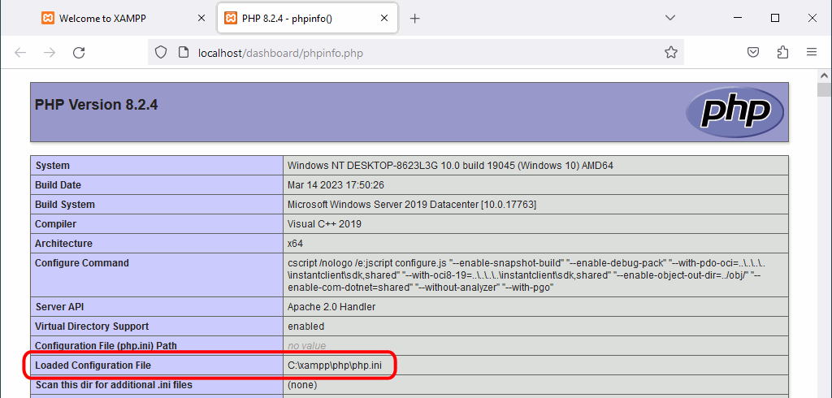Screen dimensions: 832x398
Task: Click the Compiler label
Action: point(56,224)
